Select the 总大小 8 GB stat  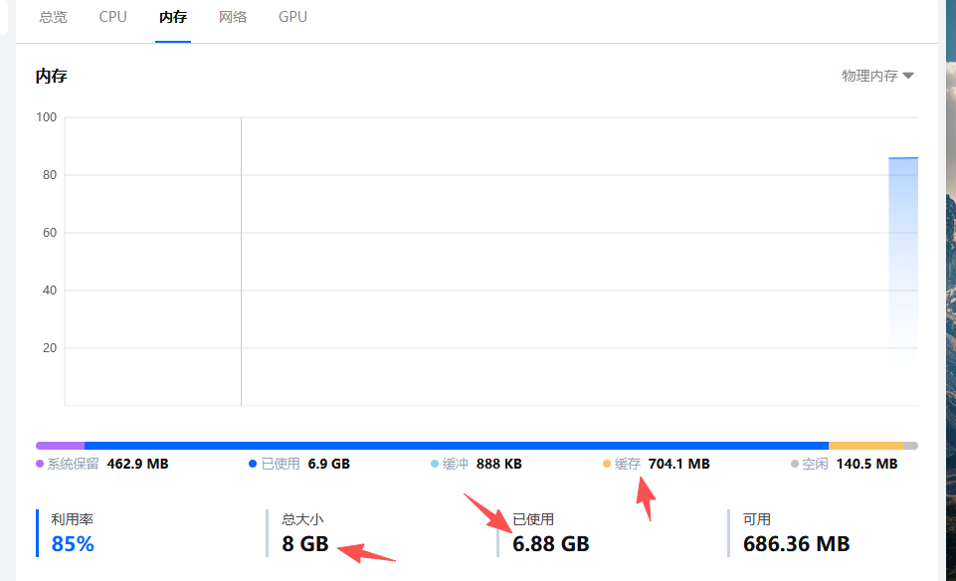304,544
